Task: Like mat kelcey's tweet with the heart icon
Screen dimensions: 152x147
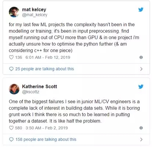Action: pyautogui.click(x=11, y=57)
